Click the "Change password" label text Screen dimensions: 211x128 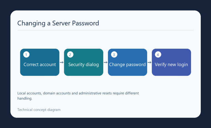[127, 65]
